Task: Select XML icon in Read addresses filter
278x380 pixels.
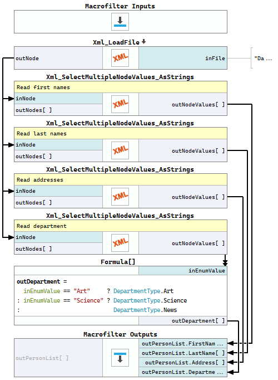Action: click(120, 197)
